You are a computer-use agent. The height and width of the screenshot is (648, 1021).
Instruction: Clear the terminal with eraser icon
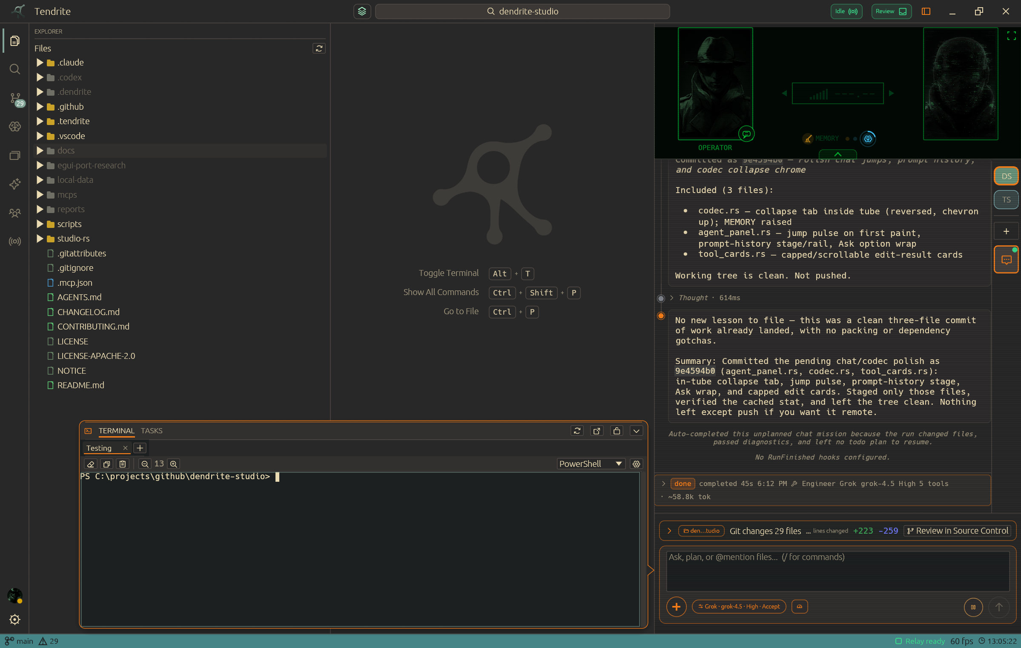pyautogui.click(x=91, y=464)
